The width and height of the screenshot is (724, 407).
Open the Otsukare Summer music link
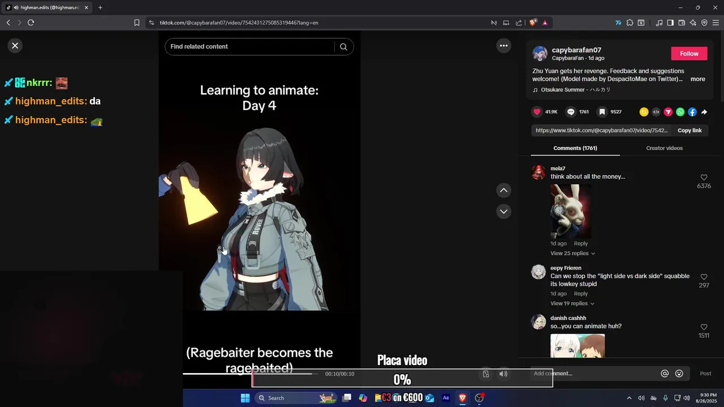575,90
